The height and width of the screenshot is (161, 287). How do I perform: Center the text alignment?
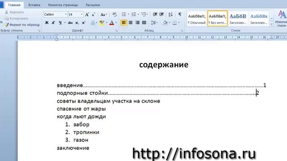[x=130, y=23]
